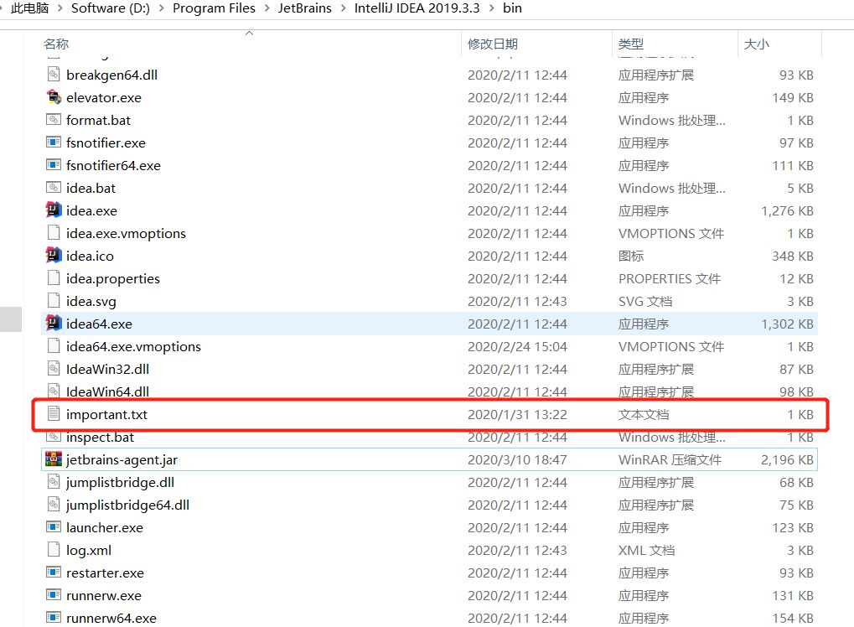Click the jumplistbridge64.dll file icon
The image size is (854, 627).
click(x=54, y=505)
